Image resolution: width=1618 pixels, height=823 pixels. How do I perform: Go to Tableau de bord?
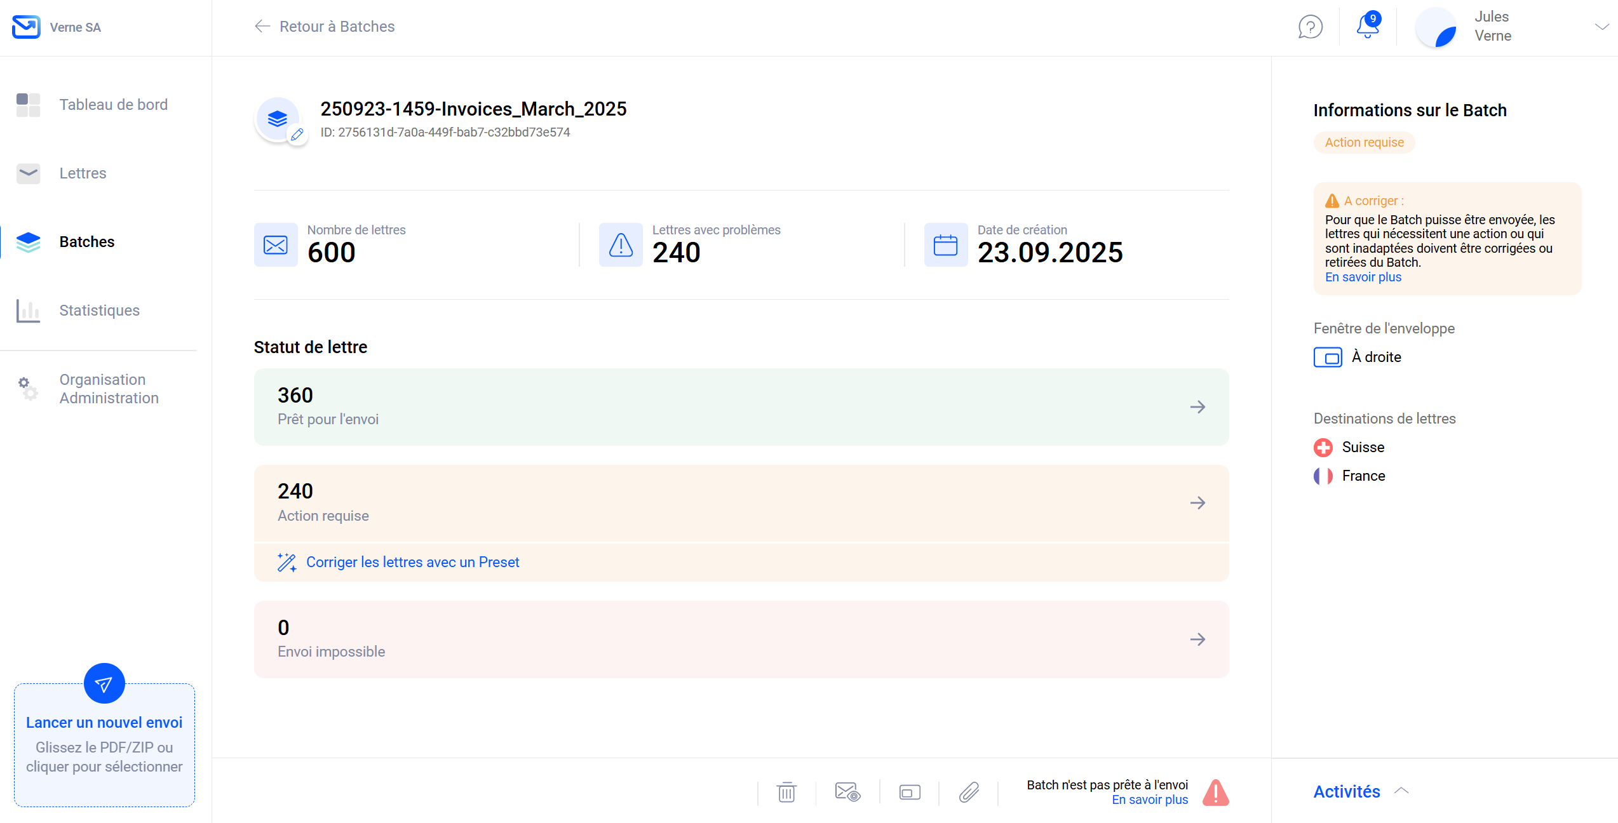click(x=113, y=105)
